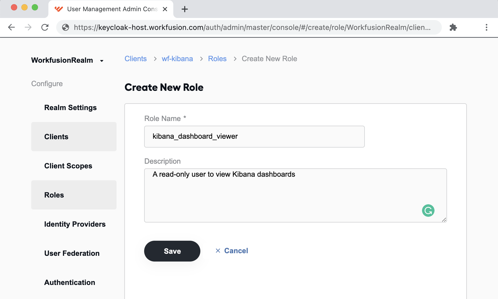Click the site info globe icon

(66, 27)
